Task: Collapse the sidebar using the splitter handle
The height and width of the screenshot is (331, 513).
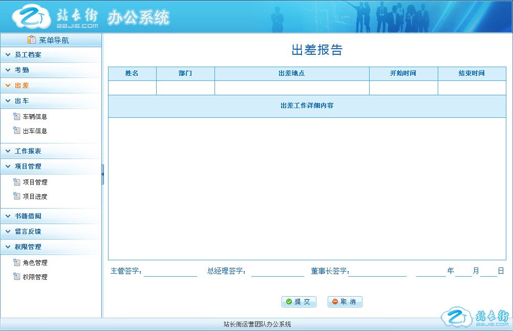Action: coord(102,174)
